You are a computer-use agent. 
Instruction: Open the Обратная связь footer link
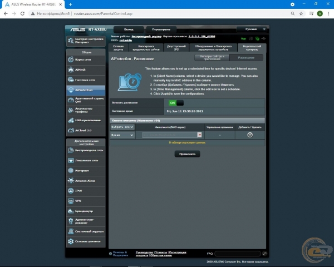pos(161,255)
